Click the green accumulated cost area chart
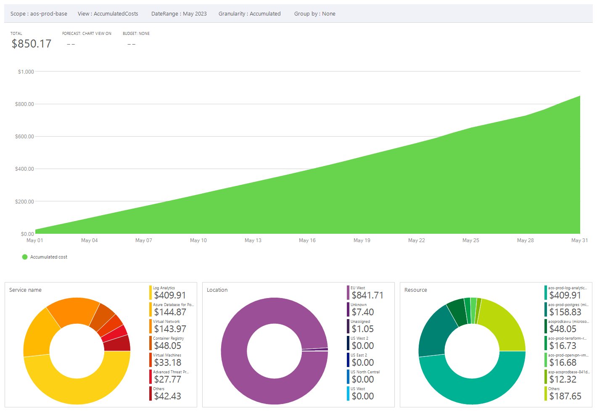 (x=378, y=202)
